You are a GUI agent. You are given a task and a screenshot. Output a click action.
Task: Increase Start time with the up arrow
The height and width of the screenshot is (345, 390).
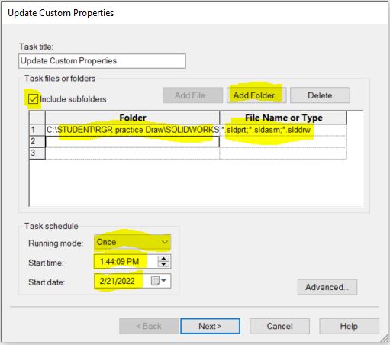pyautogui.click(x=163, y=259)
